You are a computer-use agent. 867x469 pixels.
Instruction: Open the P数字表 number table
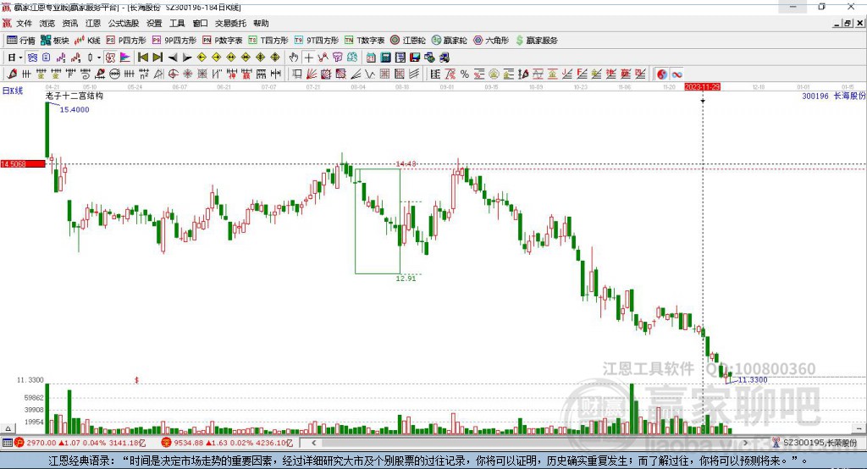tap(223, 41)
